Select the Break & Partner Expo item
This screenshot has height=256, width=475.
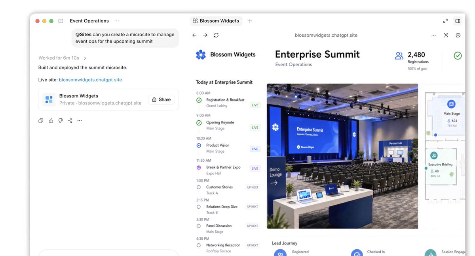click(x=228, y=170)
